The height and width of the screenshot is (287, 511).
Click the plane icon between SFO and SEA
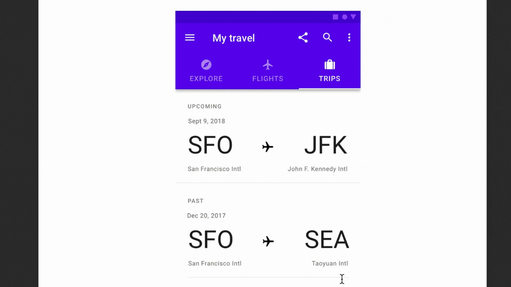268,241
